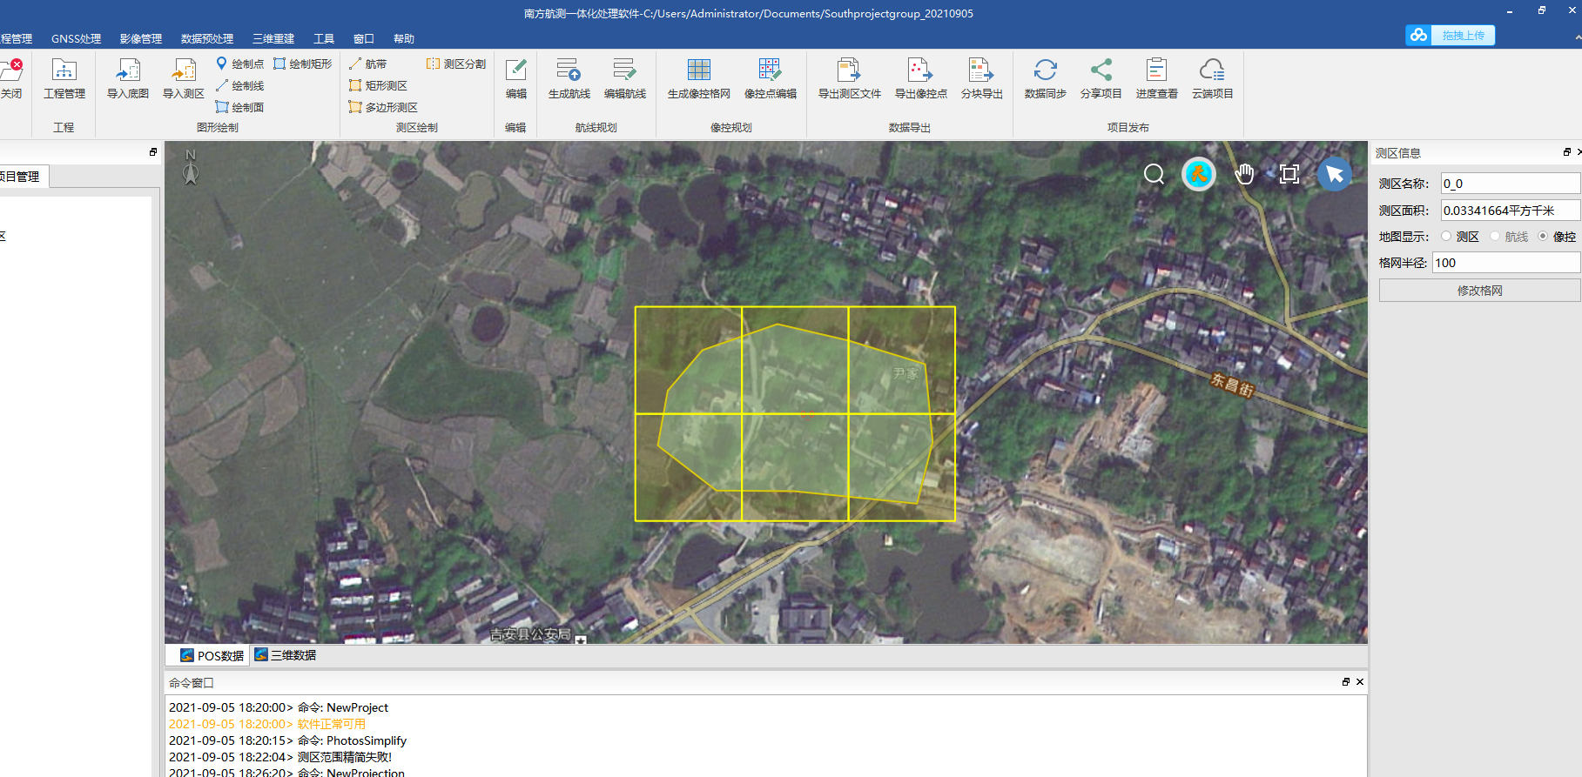Click the magnifier search icon on map
The height and width of the screenshot is (777, 1582).
pos(1154,174)
